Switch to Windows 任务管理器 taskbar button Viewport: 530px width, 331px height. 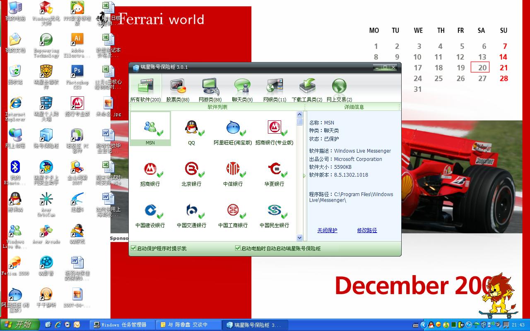tap(122, 325)
